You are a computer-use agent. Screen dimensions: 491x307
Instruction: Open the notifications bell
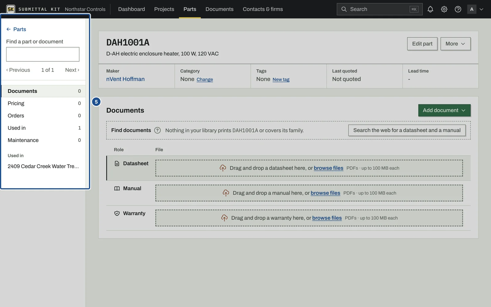430,9
